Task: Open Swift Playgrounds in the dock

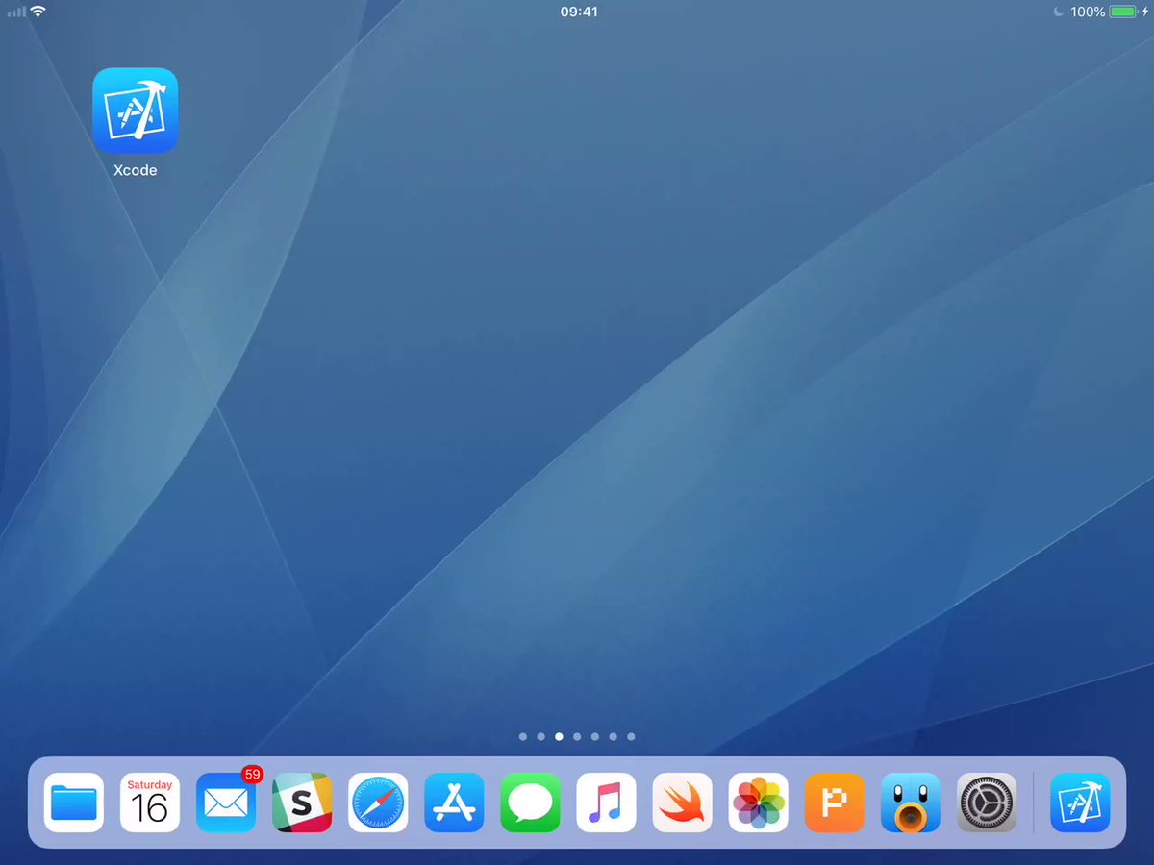Action: (x=682, y=803)
